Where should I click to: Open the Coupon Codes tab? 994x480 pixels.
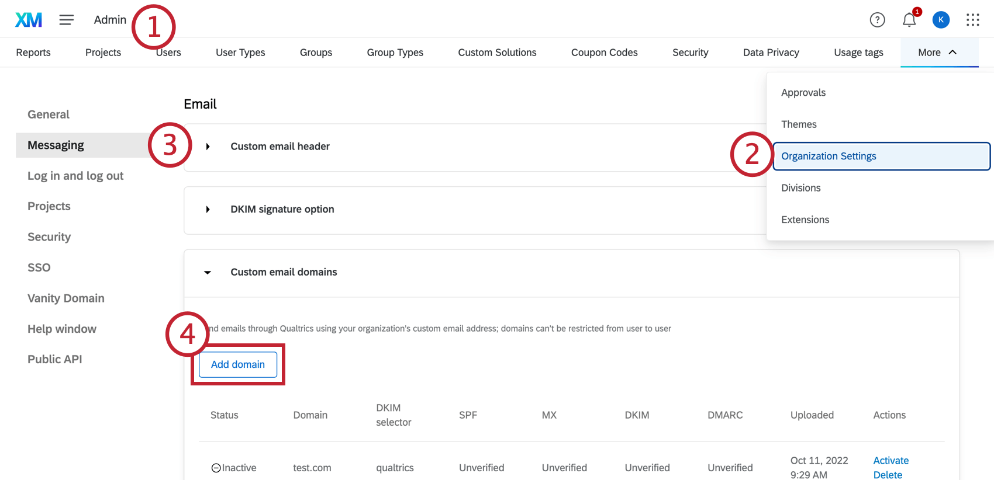[604, 53]
